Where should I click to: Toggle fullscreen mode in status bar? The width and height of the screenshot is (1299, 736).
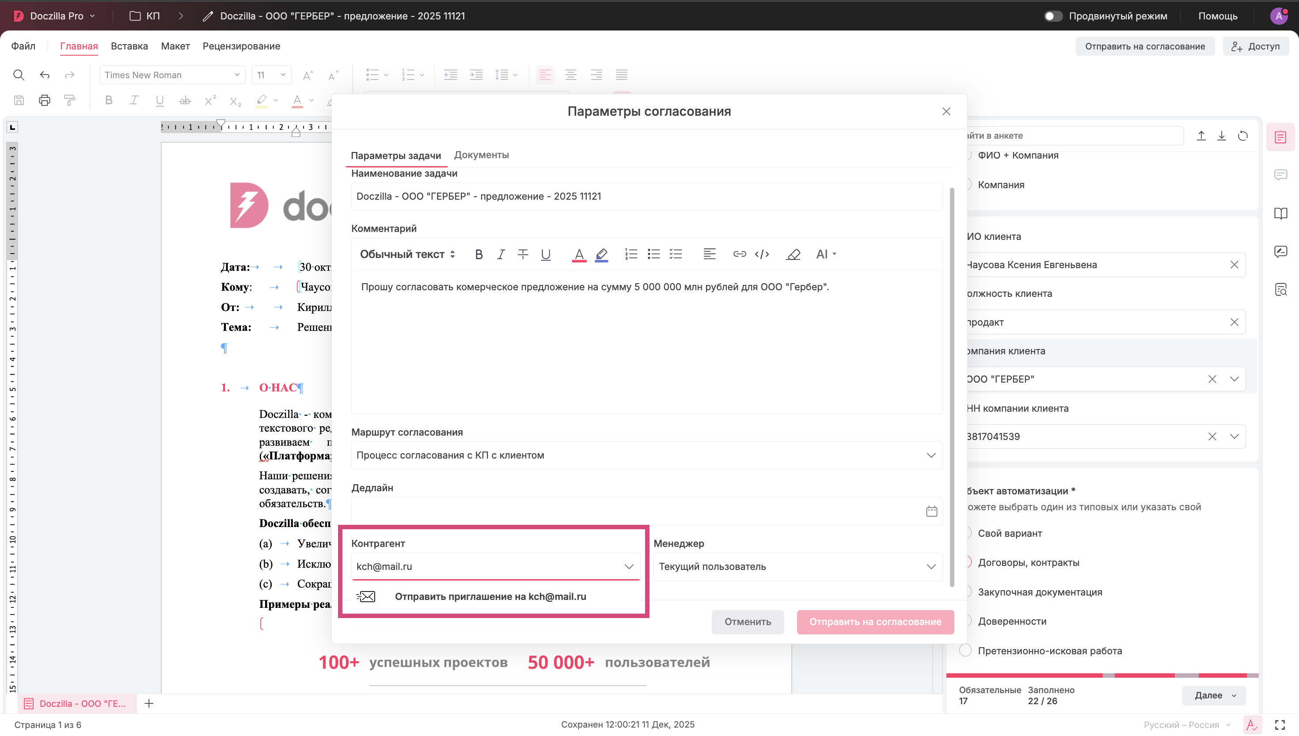coord(1280,725)
